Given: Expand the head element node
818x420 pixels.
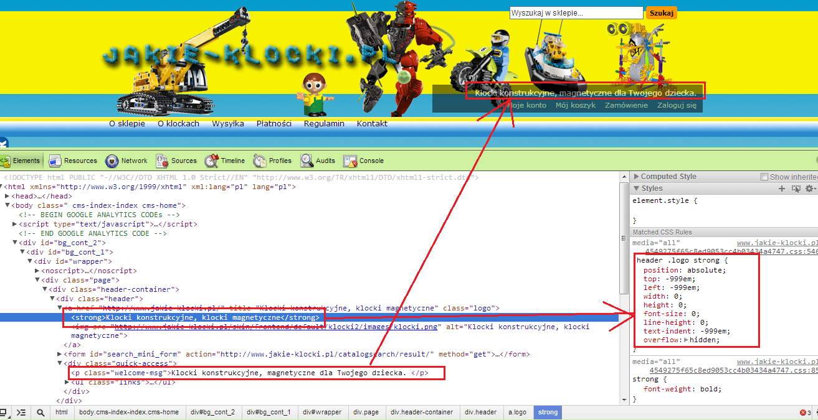Looking at the screenshot, I should (x=7, y=196).
